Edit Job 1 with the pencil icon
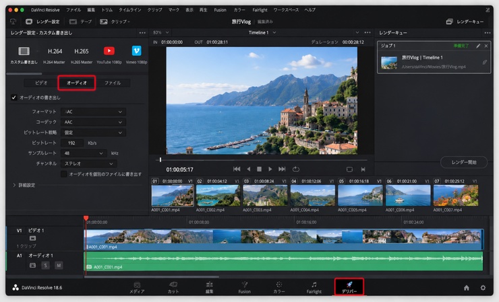The height and width of the screenshot is (302, 499). [477, 46]
